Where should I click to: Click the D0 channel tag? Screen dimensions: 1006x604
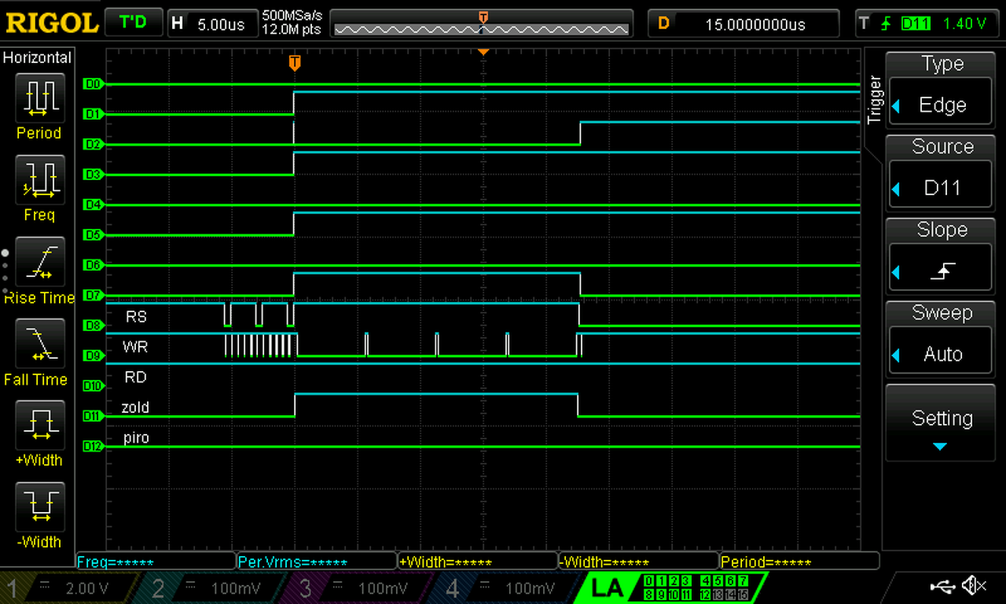pyautogui.click(x=93, y=84)
